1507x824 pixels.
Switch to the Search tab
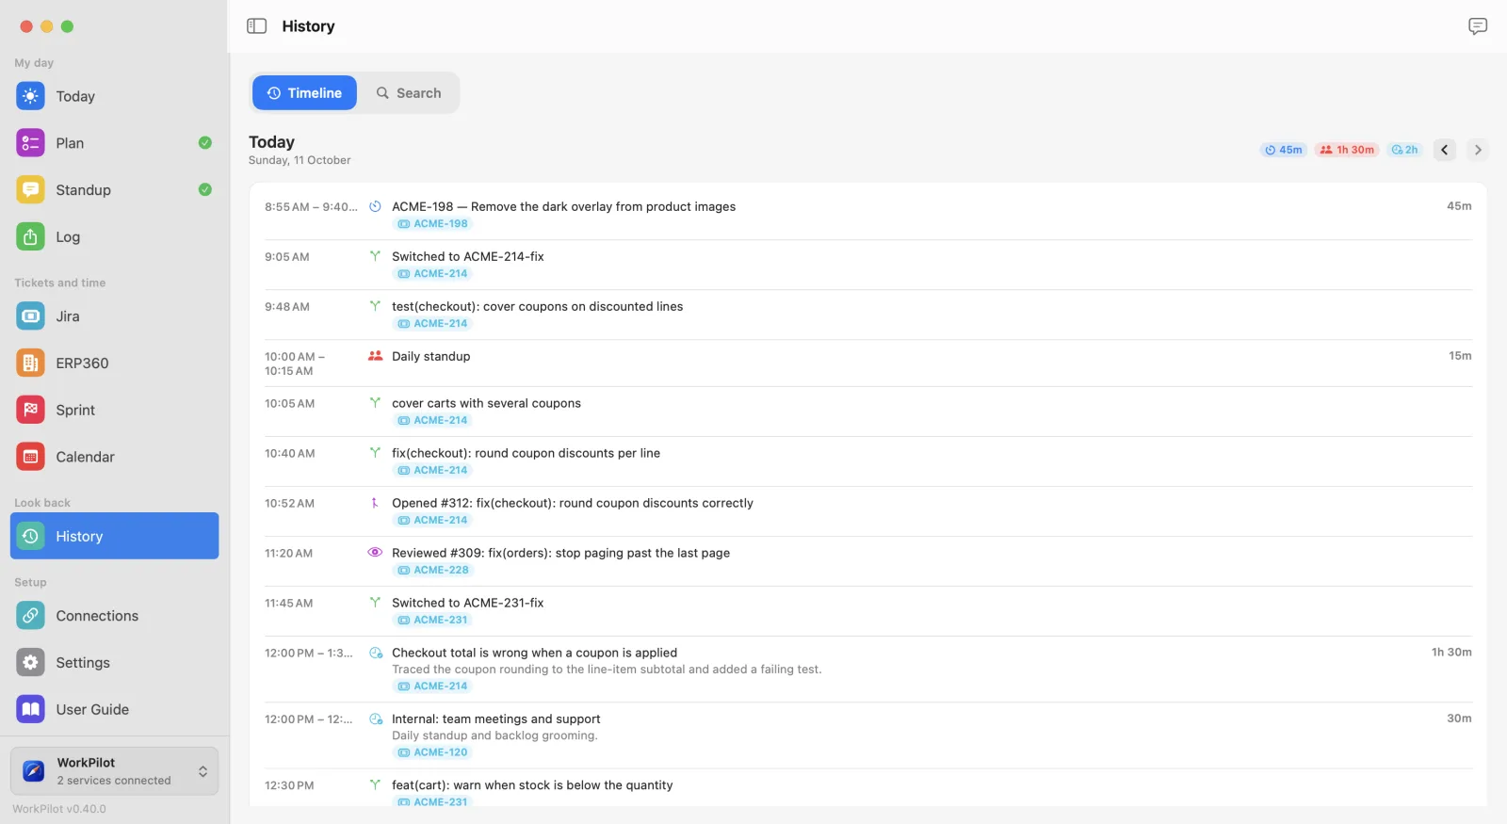409,93
